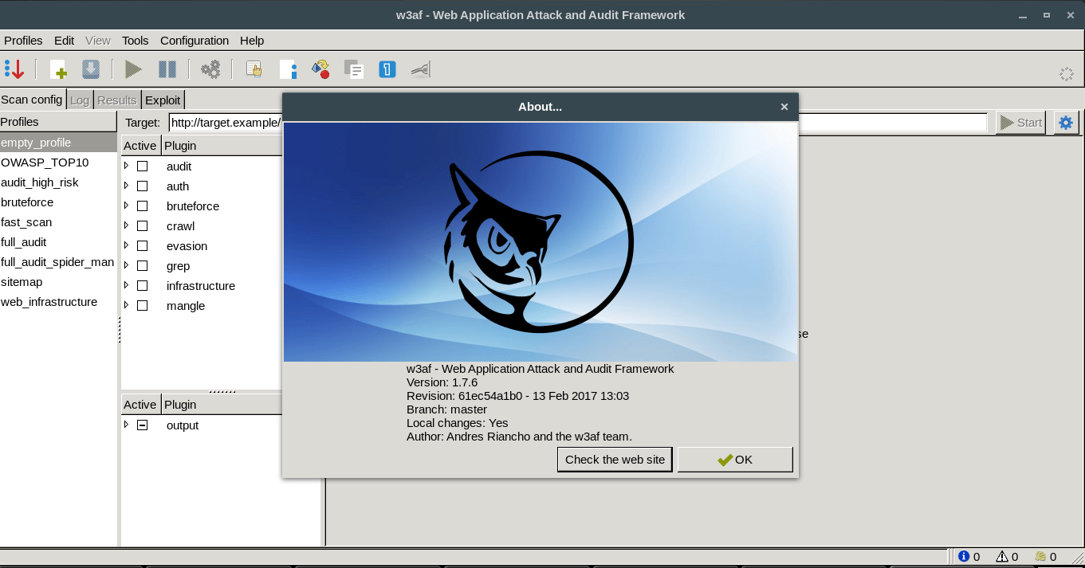
Task: Select the empty_profile profile
Action: pos(58,143)
